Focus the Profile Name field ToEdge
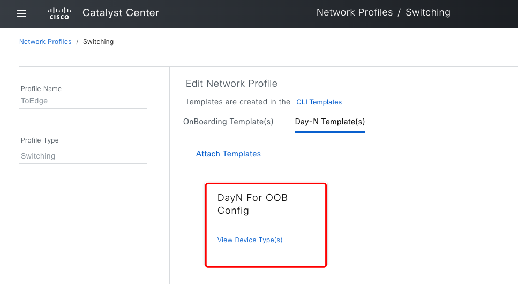The width and height of the screenshot is (518, 284). [x=83, y=101]
